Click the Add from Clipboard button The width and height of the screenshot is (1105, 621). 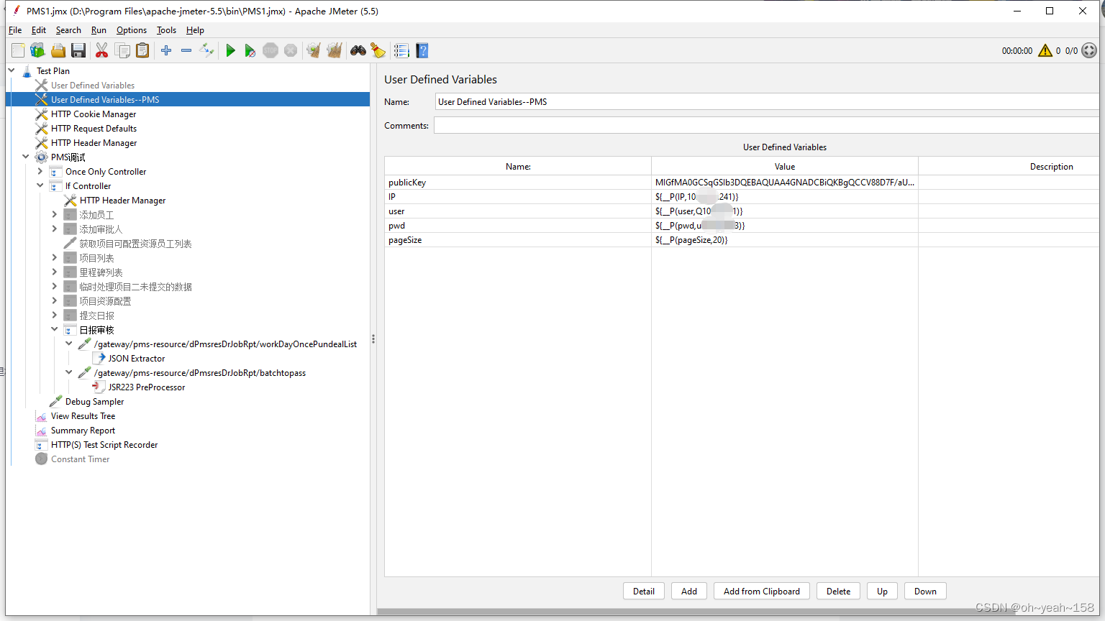tap(762, 591)
